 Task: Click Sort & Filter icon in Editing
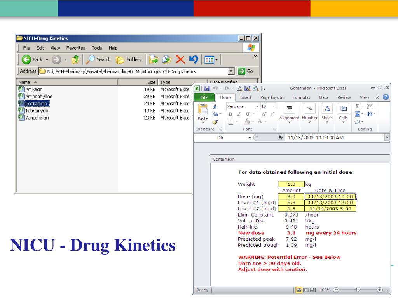pos(370,106)
